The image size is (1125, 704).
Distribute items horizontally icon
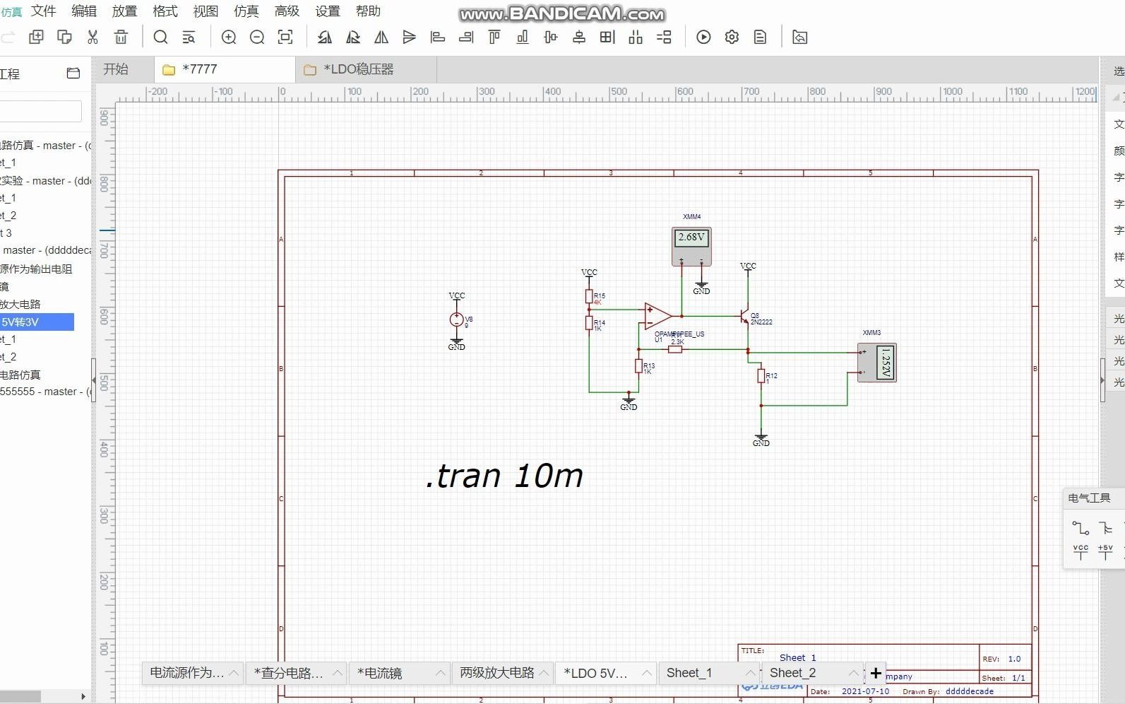[636, 37]
